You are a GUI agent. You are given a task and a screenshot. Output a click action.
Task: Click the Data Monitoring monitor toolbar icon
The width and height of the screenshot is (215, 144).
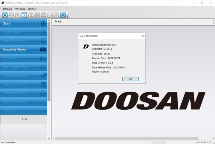pyautogui.click(x=18, y=15)
